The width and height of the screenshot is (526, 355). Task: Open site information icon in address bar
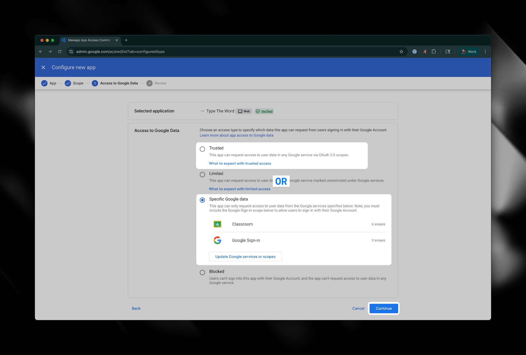pos(71,52)
